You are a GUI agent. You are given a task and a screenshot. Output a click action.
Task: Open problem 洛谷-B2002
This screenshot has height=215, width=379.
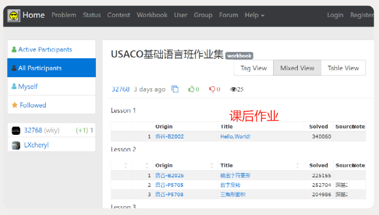click(169, 137)
